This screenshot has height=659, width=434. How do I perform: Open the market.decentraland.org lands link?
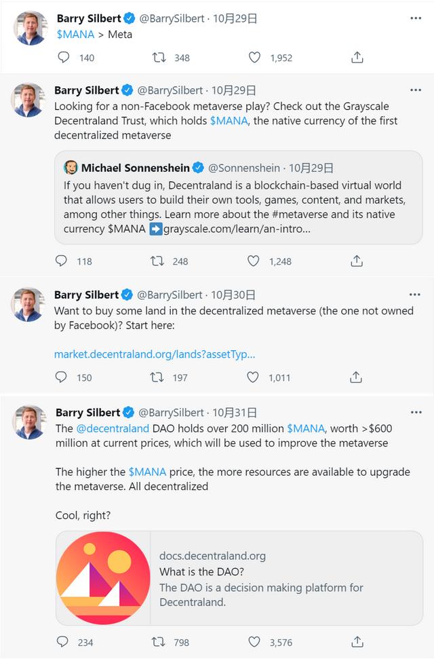[155, 354]
